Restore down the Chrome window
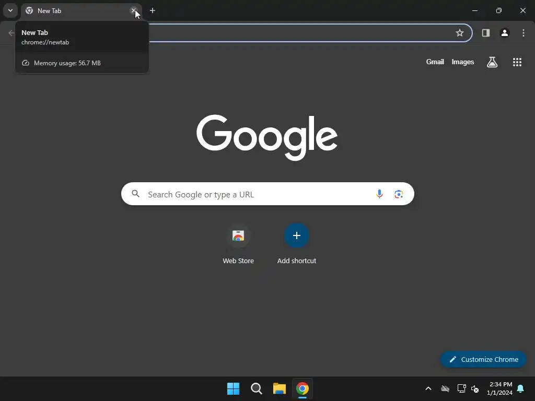The width and height of the screenshot is (535, 401). (499, 10)
